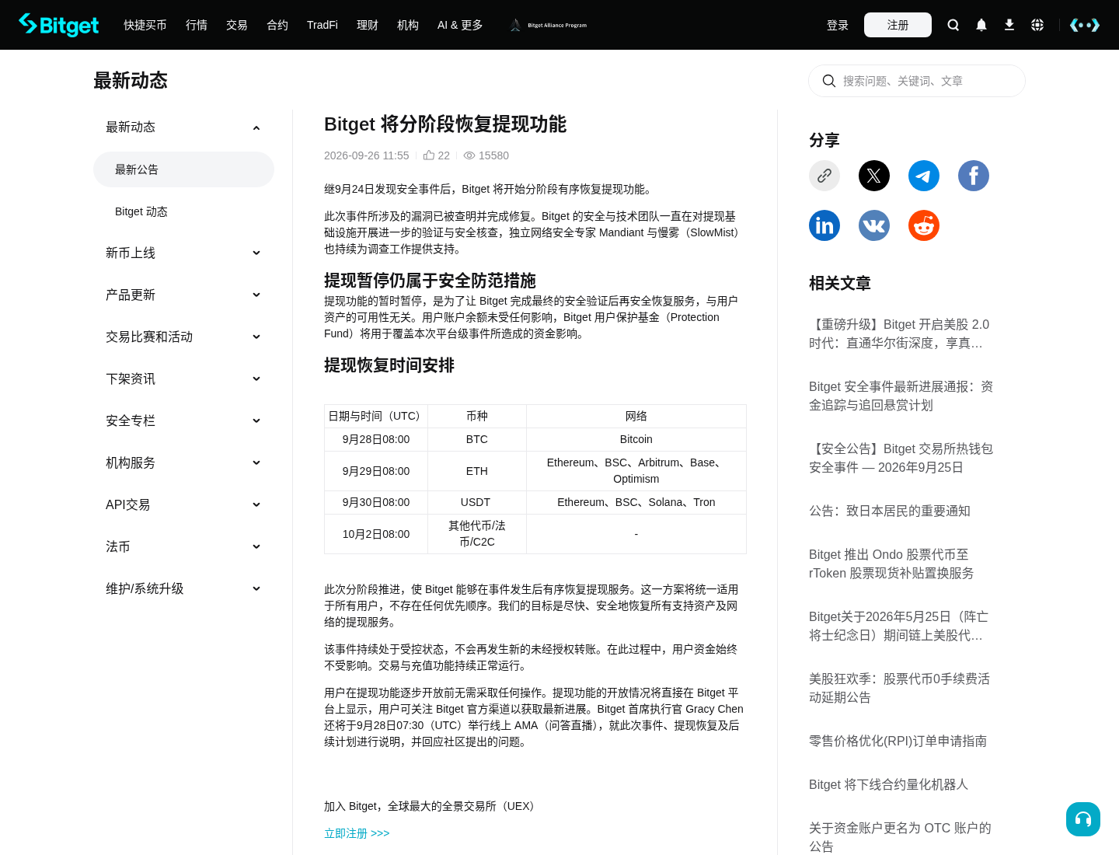
Task: Open the 合约 menu
Action: coord(277,25)
